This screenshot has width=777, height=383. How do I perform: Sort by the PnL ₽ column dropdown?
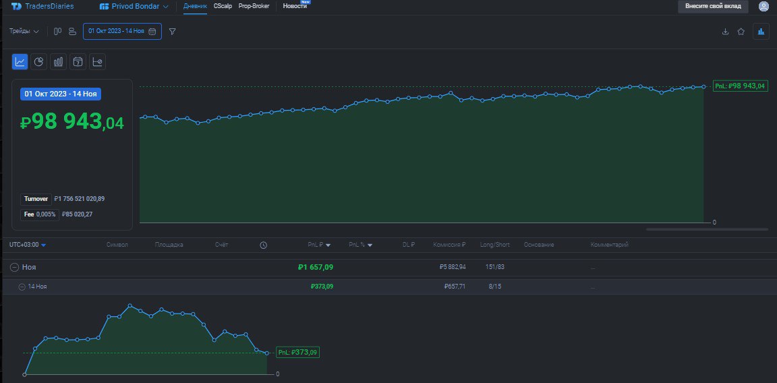pyautogui.click(x=319, y=245)
